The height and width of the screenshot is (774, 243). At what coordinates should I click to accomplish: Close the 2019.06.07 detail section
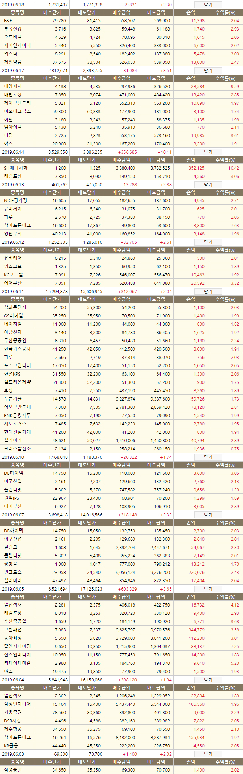pyautogui.click(x=208, y=515)
